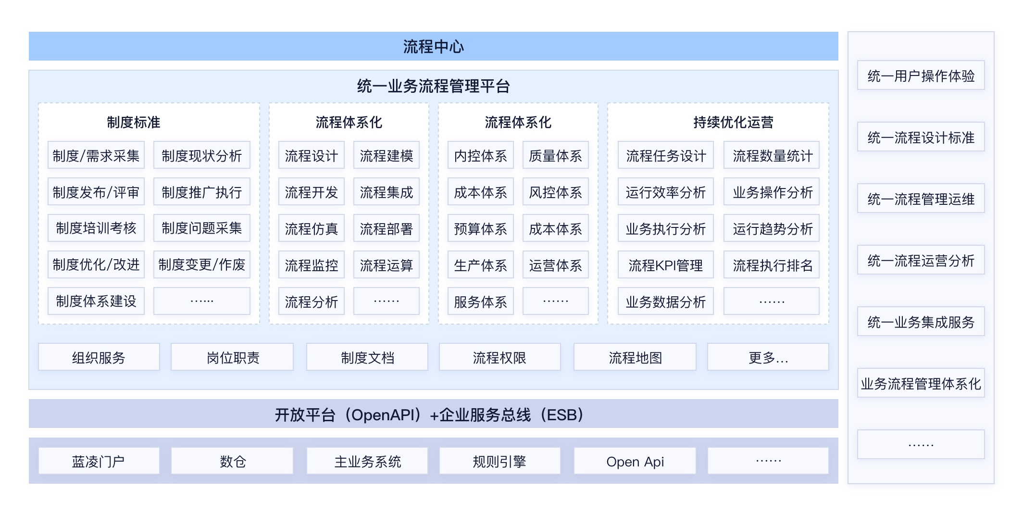Image resolution: width=1023 pixels, height=527 pixels.
Task: Click the 生产体系 box
Action: tap(481, 264)
